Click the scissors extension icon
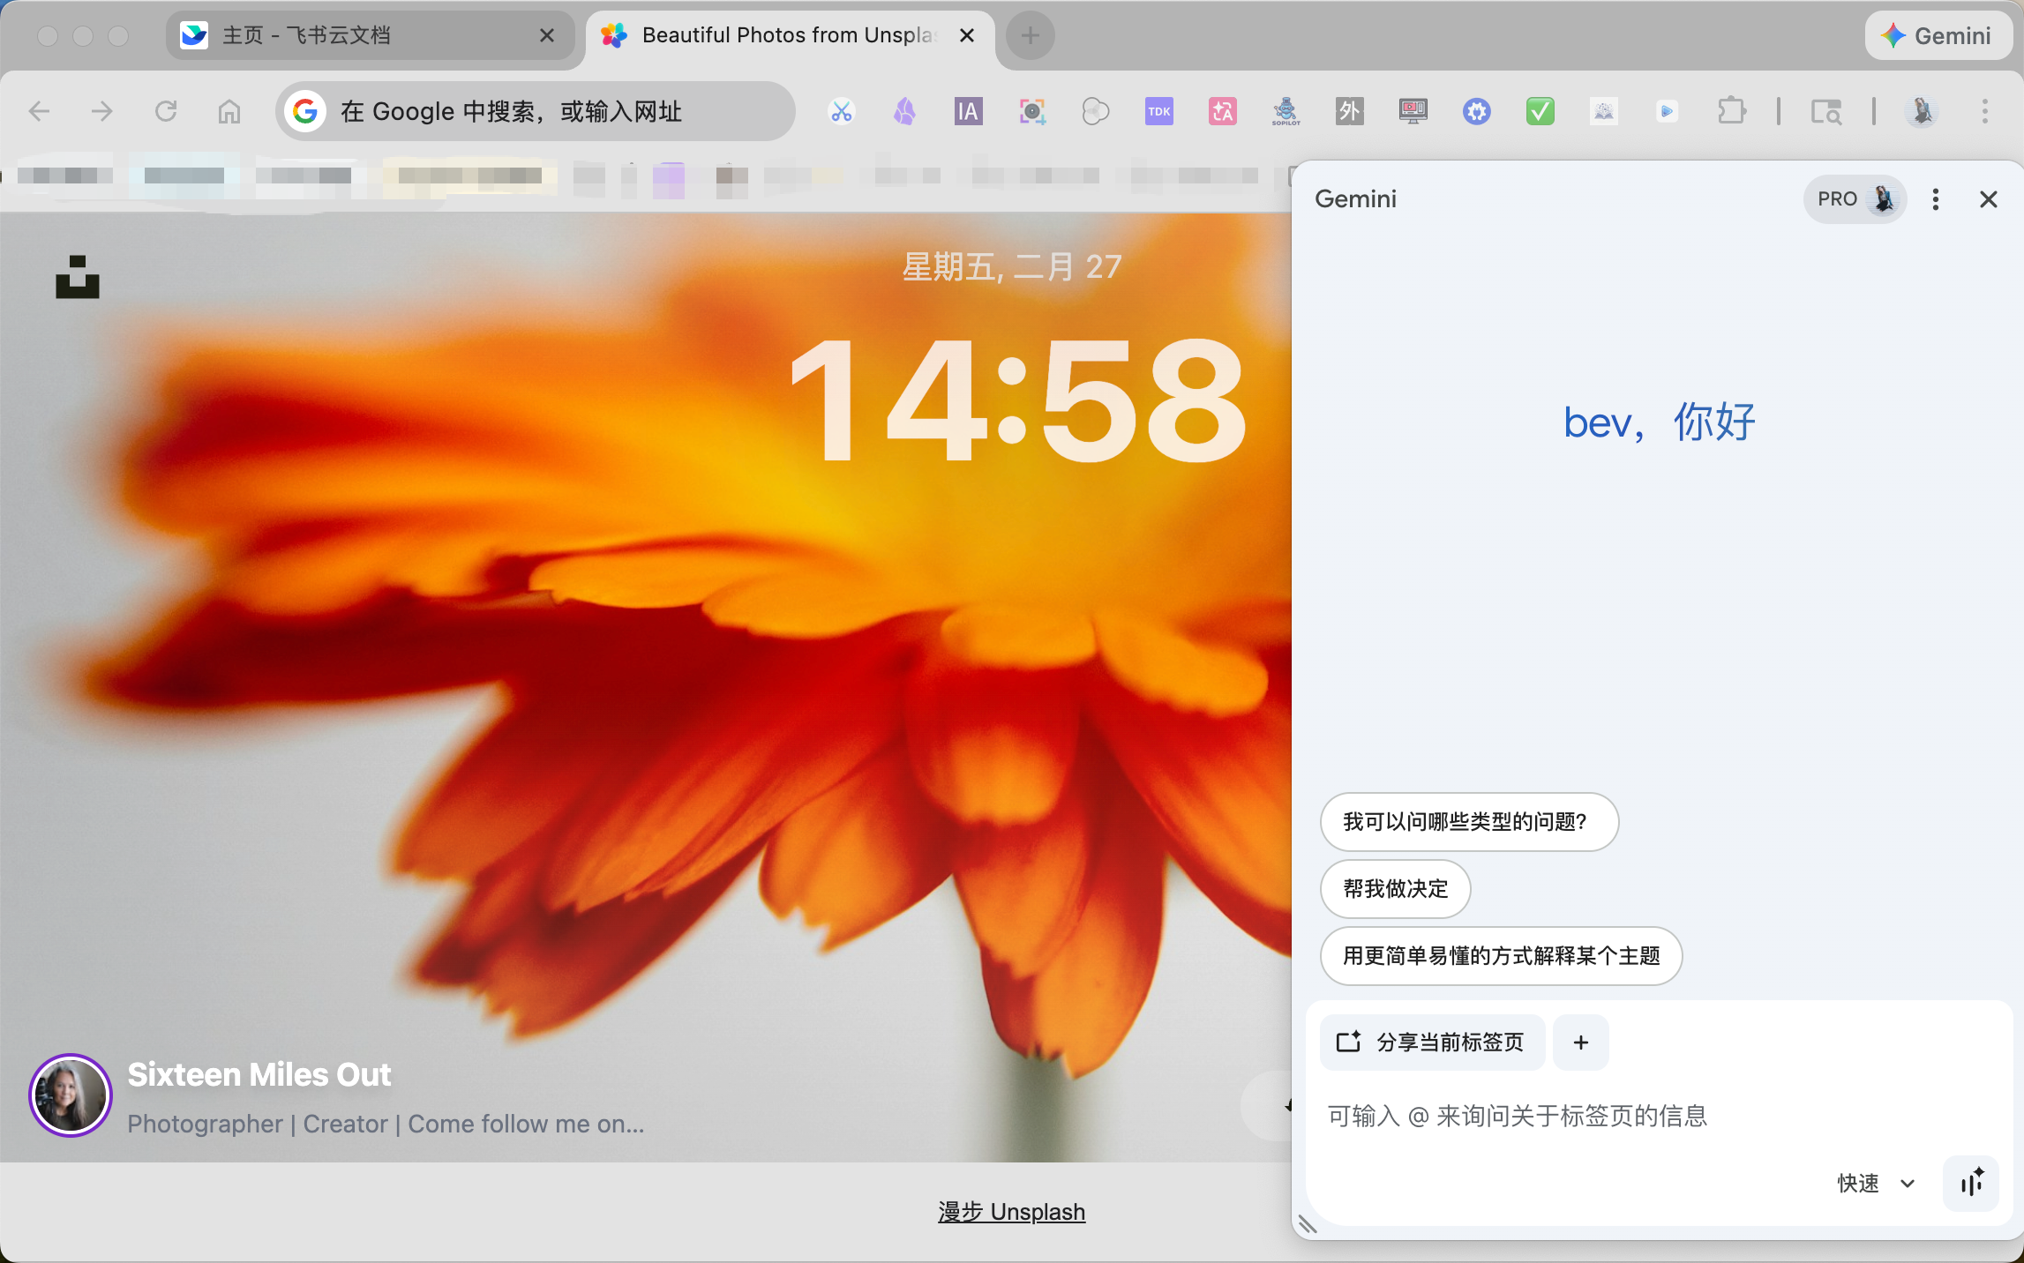 (841, 111)
